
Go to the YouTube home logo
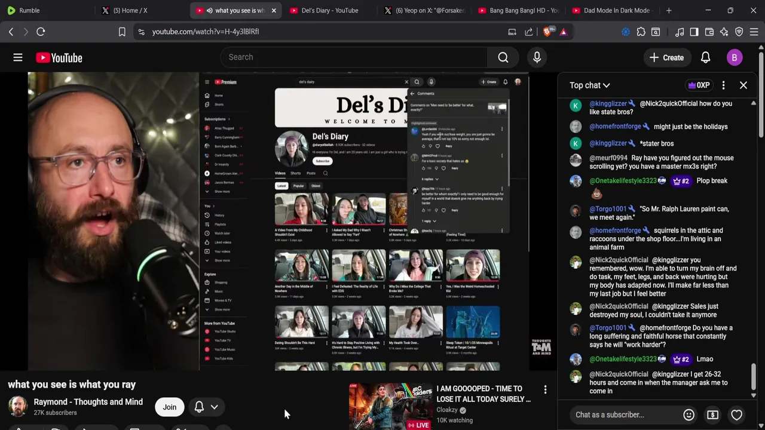click(x=59, y=57)
